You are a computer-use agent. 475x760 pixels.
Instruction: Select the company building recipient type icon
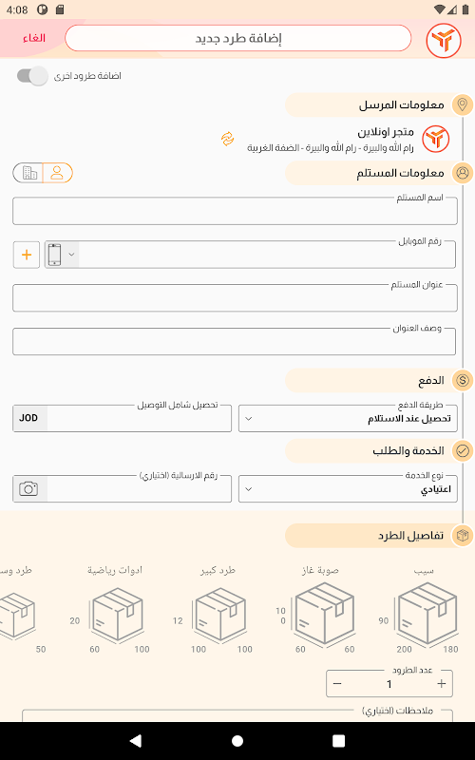point(29,173)
